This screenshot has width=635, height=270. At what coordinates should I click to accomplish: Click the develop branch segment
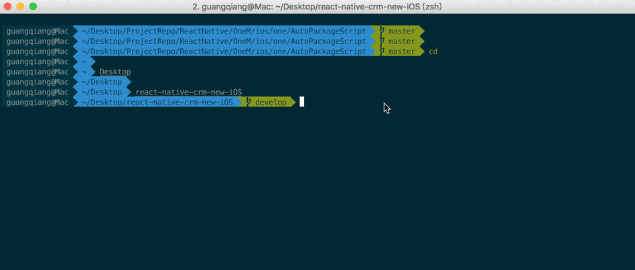[x=267, y=102]
